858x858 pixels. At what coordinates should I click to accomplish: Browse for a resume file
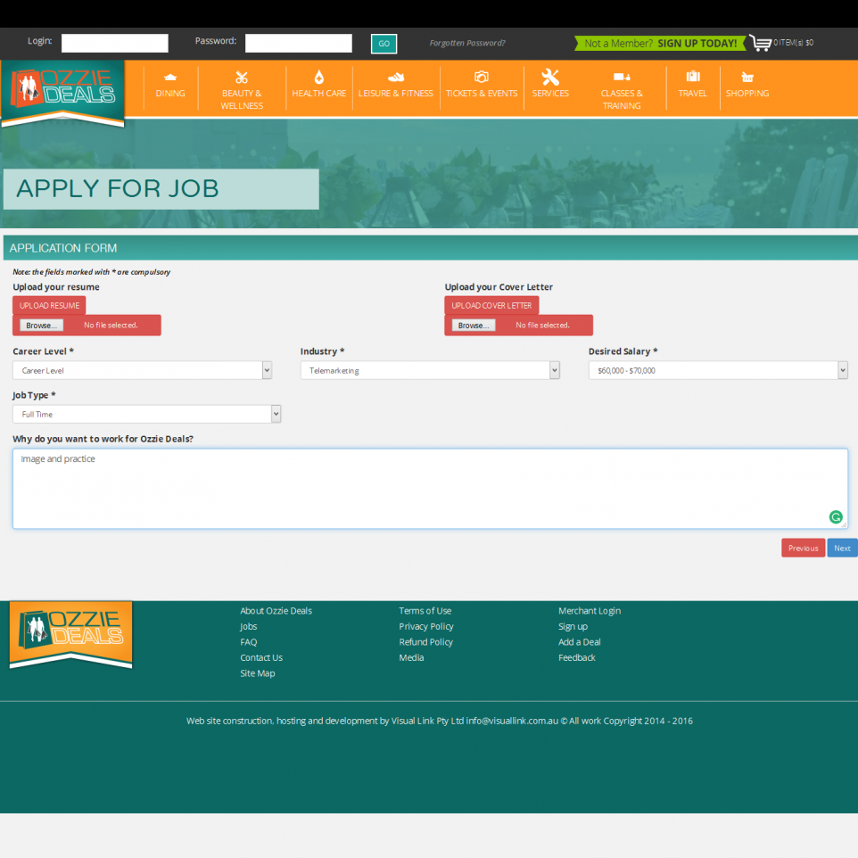point(42,325)
